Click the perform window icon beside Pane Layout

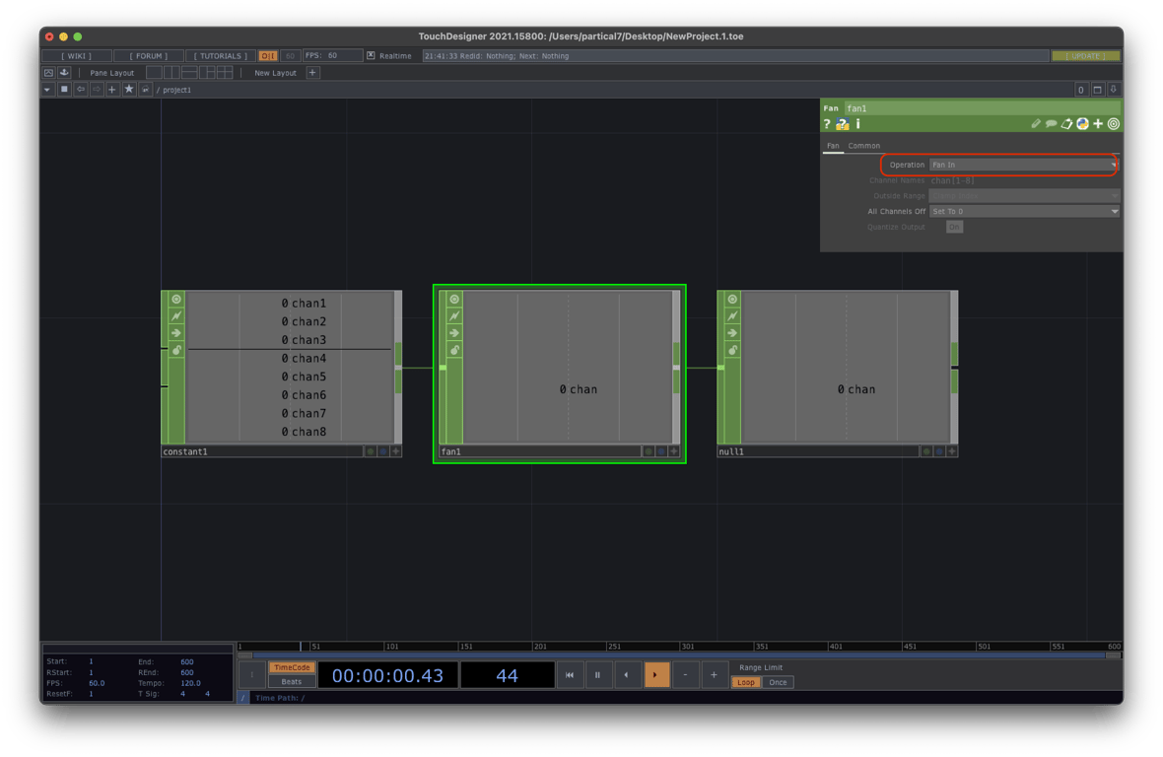coord(49,73)
